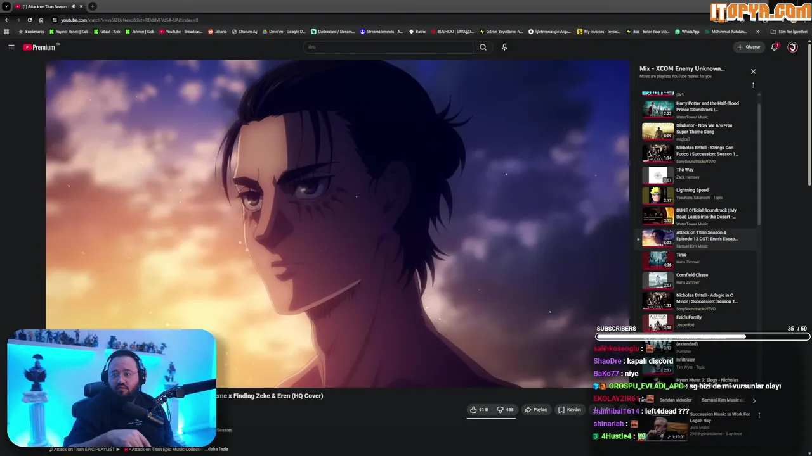Focus the Ara search field
Viewport: 812px width, 456px height.
(x=388, y=47)
